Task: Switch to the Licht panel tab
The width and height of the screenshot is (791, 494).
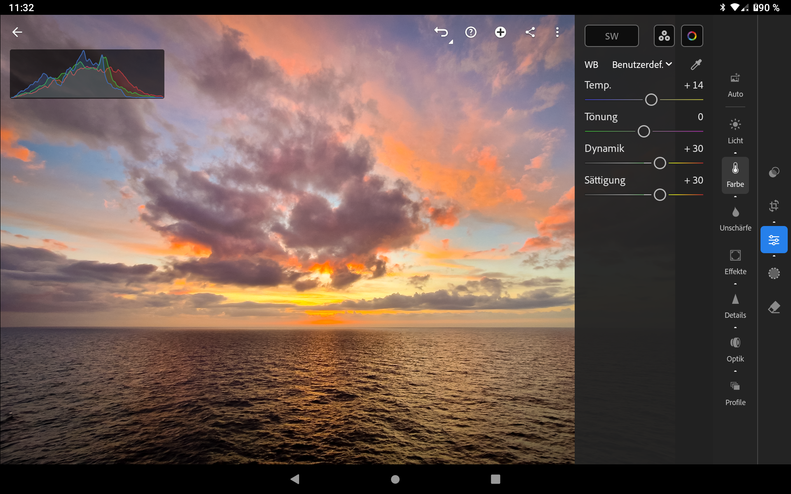Action: [x=735, y=131]
